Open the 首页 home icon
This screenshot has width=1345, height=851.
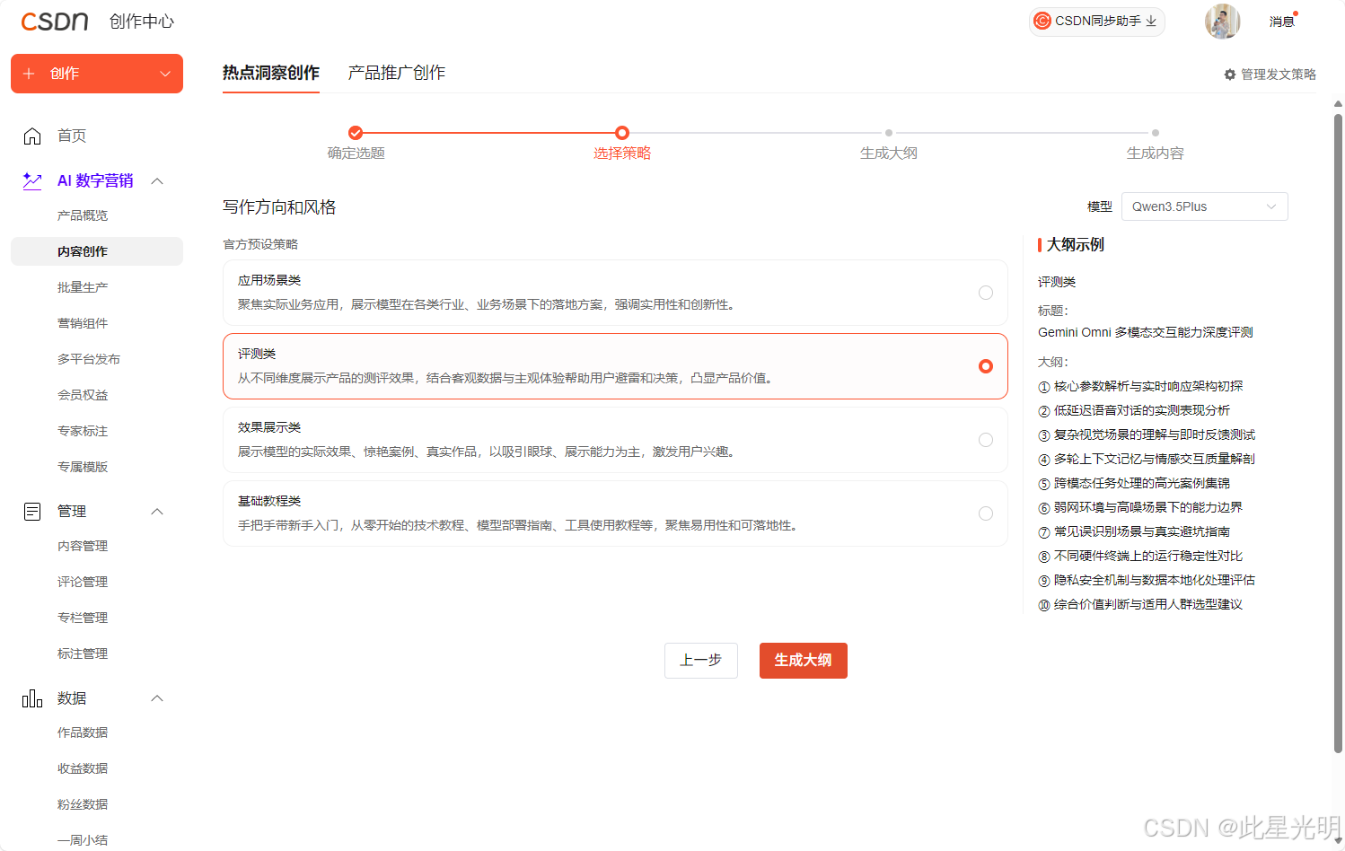32,136
